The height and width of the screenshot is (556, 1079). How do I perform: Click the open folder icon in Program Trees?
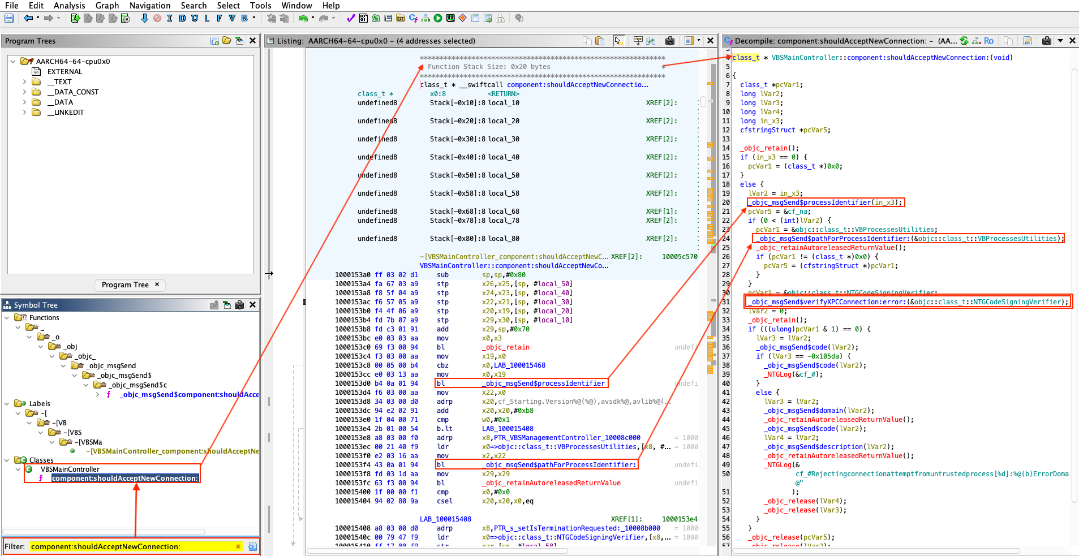tap(227, 41)
